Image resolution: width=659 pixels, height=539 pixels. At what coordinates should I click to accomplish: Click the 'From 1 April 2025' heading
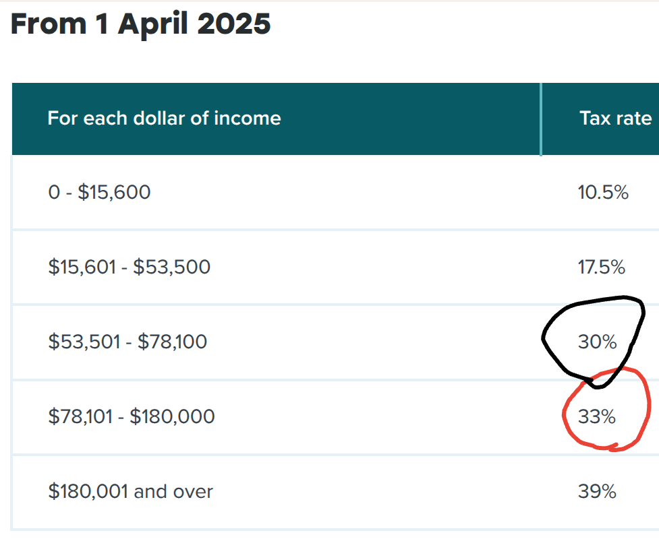140,24
